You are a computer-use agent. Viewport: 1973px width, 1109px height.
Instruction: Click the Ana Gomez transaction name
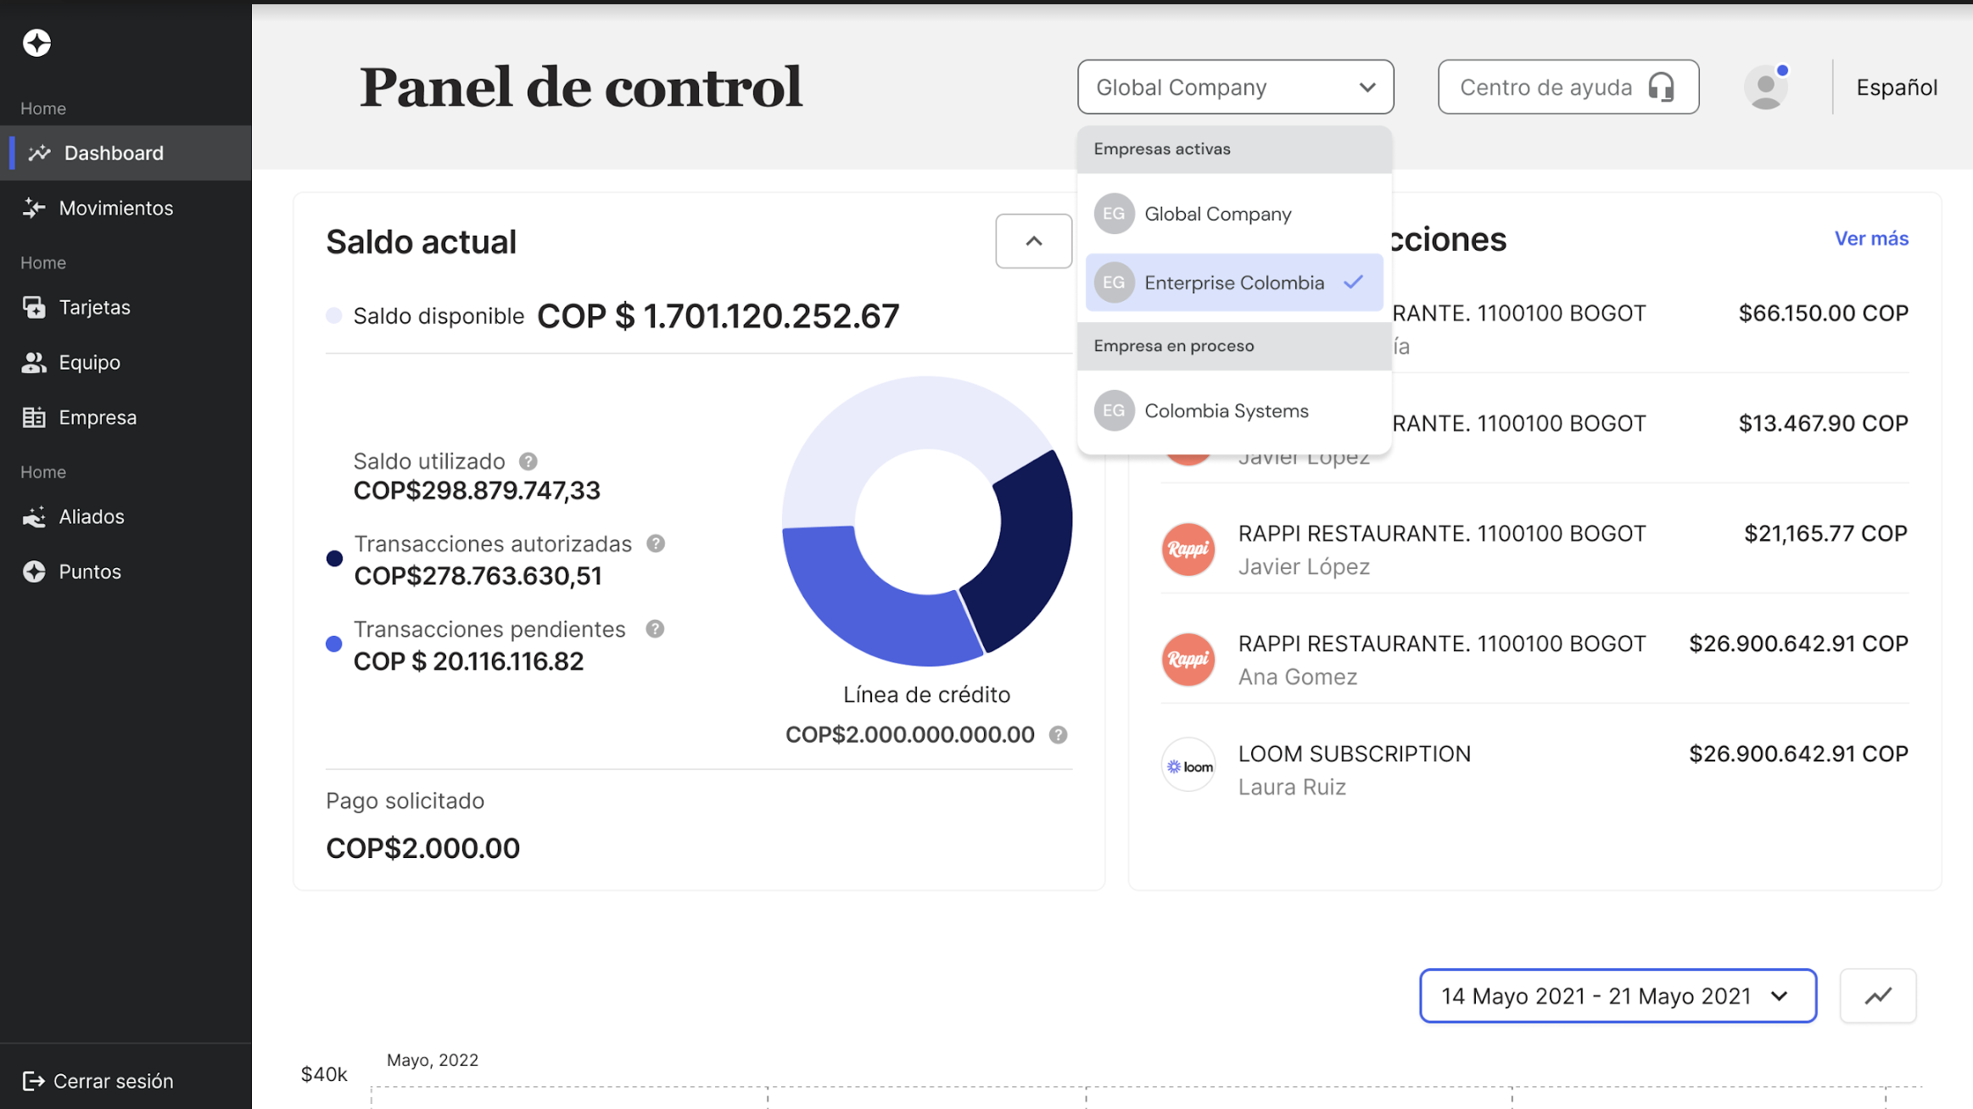tap(1297, 677)
